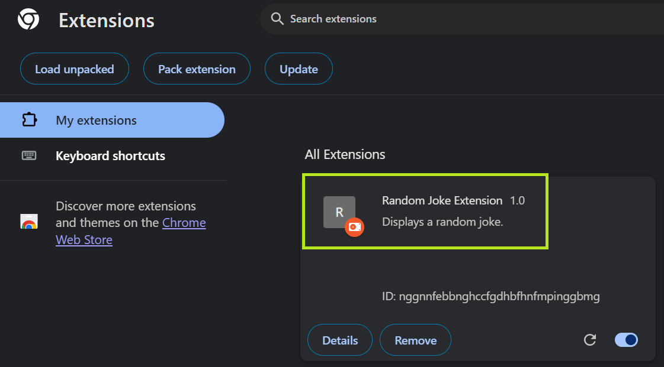Click the orange camera badge on the extension icon

(x=354, y=227)
